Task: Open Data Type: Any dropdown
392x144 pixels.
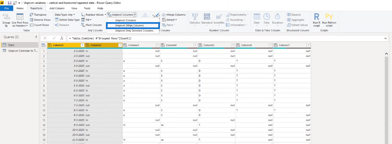Action: [x=65, y=15]
